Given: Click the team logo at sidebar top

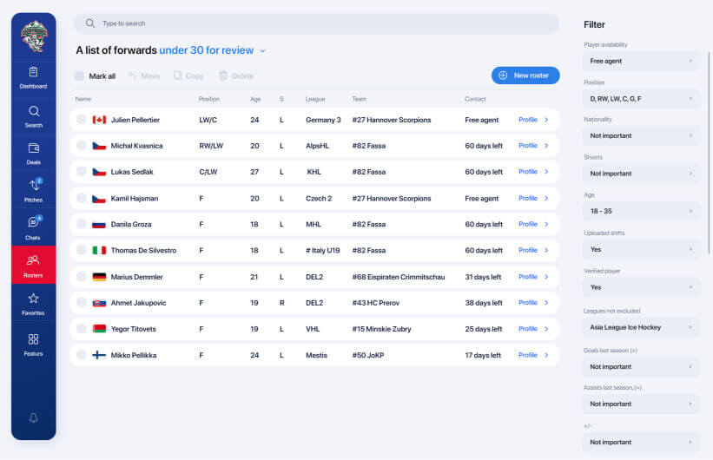Looking at the screenshot, I should coord(34,36).
